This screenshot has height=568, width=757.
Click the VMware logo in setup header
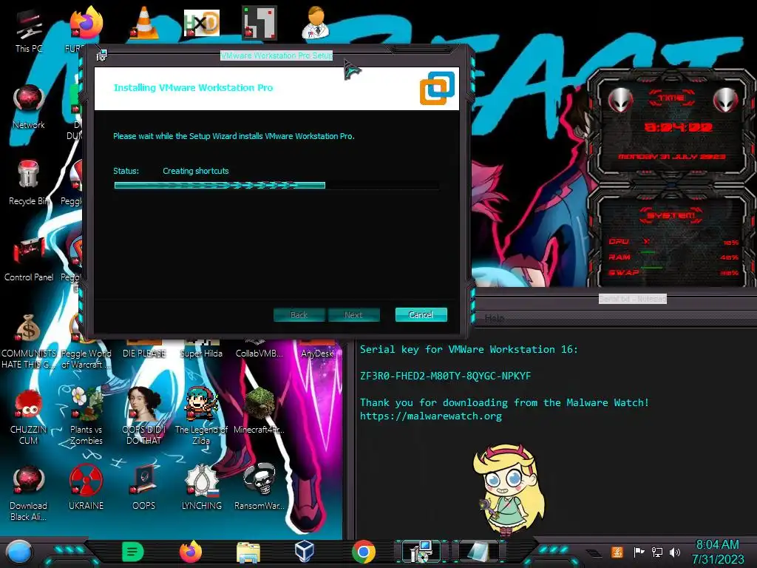click(x=438, y=88)
